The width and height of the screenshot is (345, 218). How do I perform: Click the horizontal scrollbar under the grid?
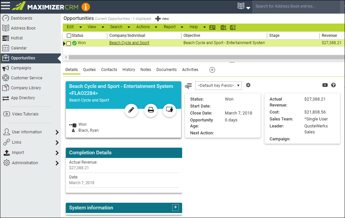(x=199, y=57)
